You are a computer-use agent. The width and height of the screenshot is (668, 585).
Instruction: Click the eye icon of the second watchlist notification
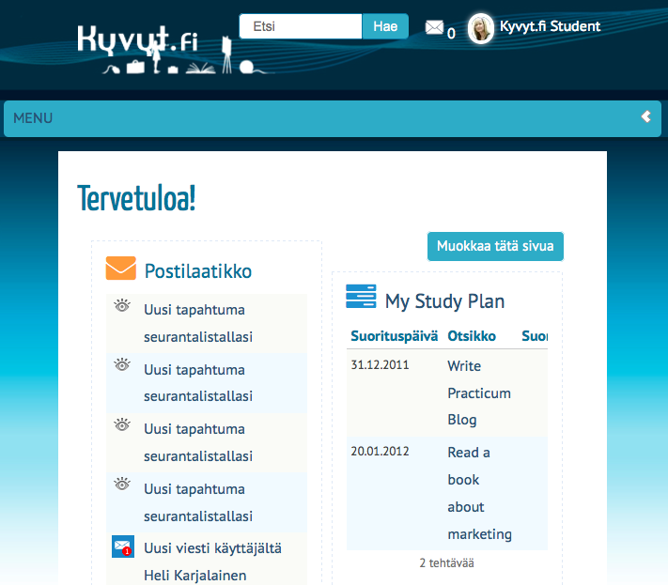122,364
